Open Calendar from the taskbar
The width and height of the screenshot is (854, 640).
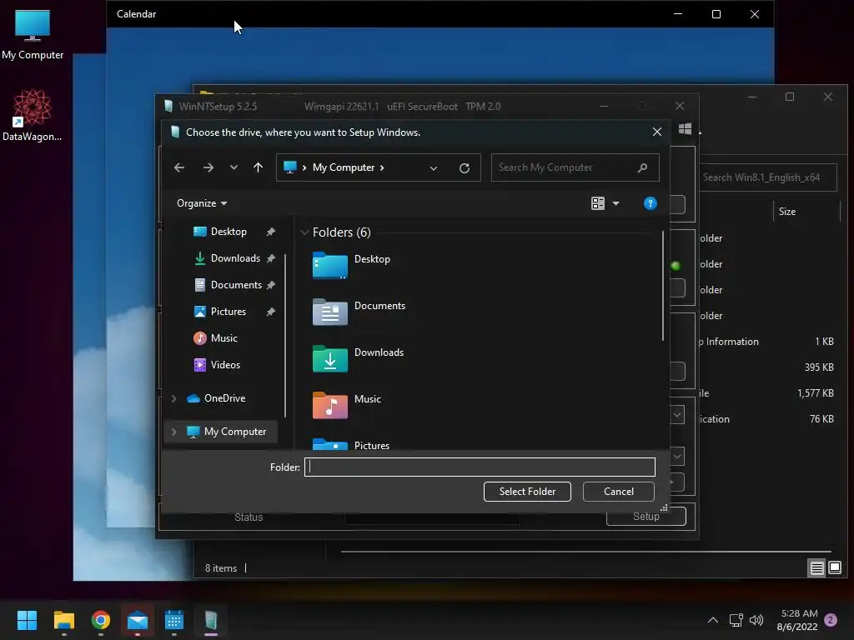[x=174, y=620]
